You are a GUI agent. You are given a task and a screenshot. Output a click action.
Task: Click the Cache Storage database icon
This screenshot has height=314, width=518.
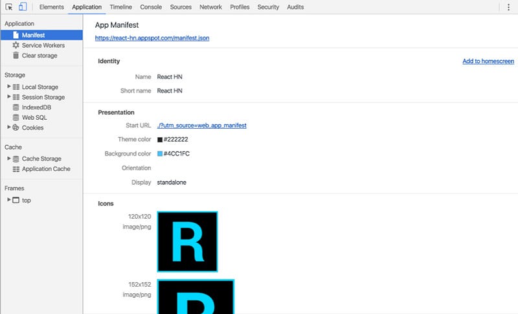click(16, 159)
